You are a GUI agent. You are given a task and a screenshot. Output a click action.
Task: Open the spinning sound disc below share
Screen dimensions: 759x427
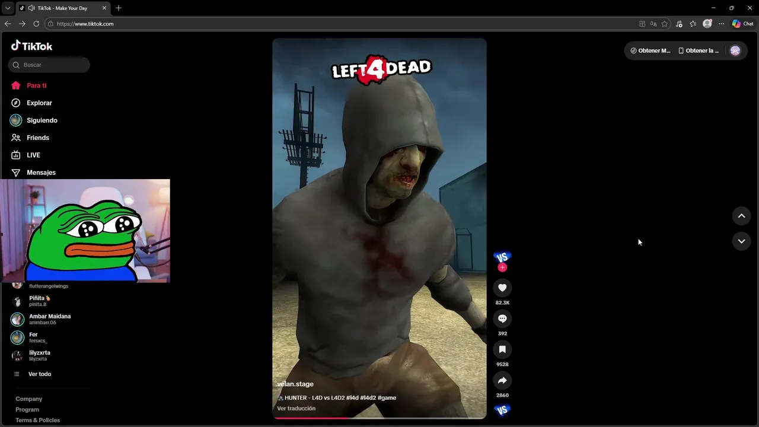[502, 410]
